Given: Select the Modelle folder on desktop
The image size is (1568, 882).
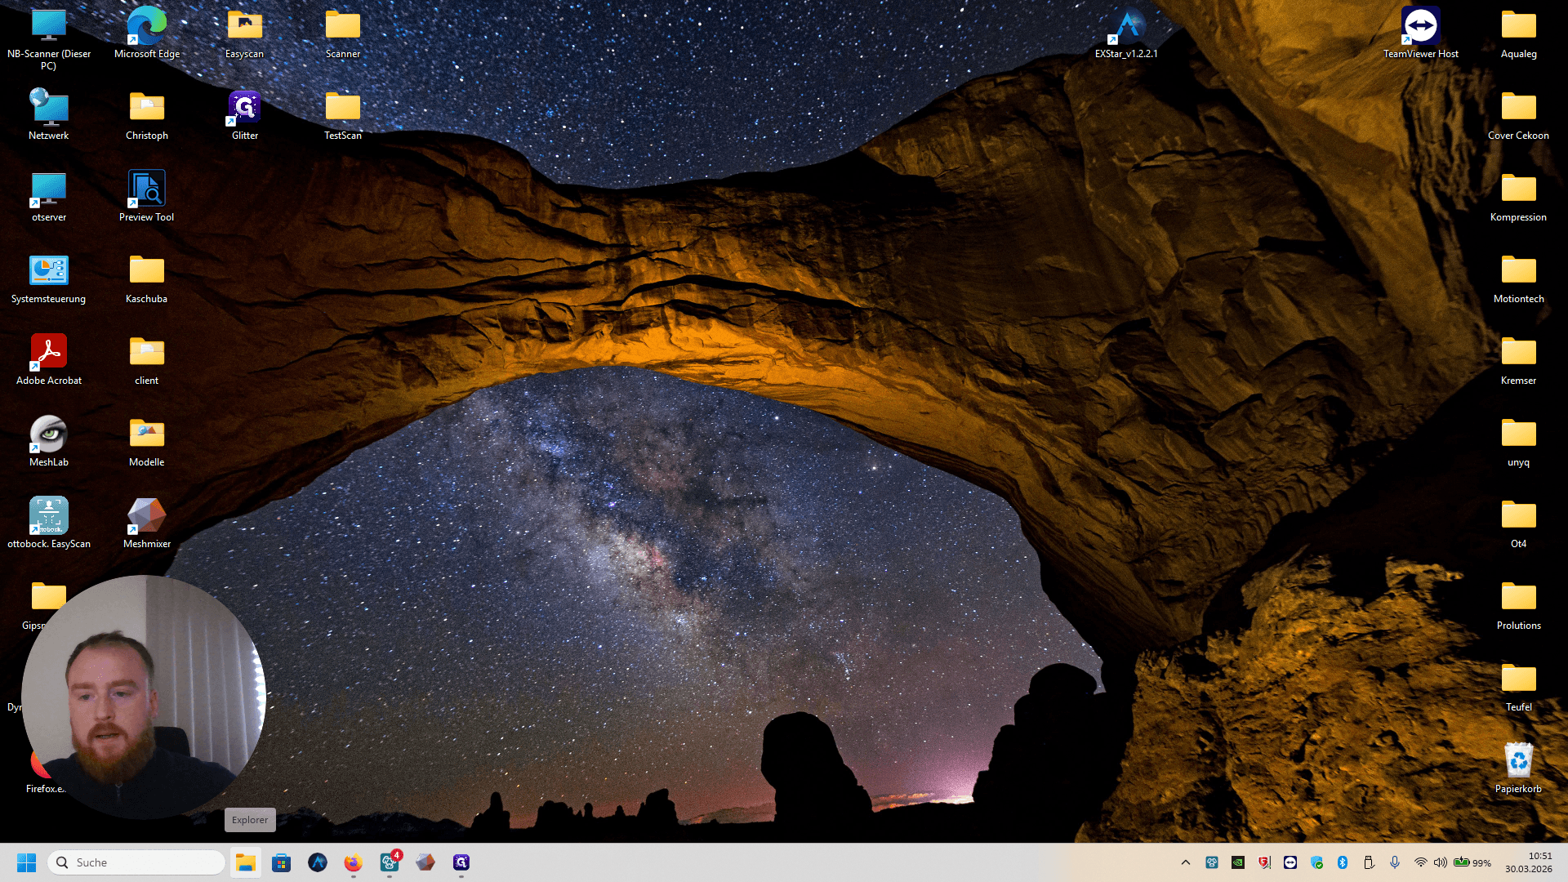Looking at the screenshot, I should pos(147,442).
